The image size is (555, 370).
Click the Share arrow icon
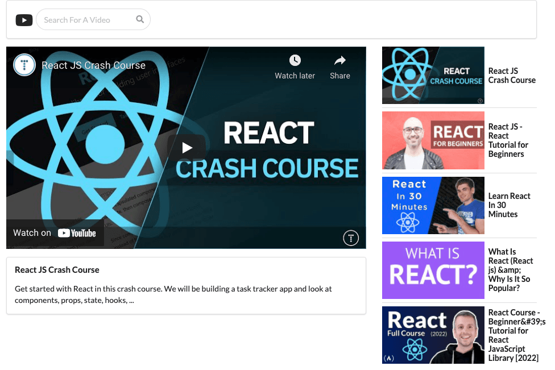tap(340, 60)
